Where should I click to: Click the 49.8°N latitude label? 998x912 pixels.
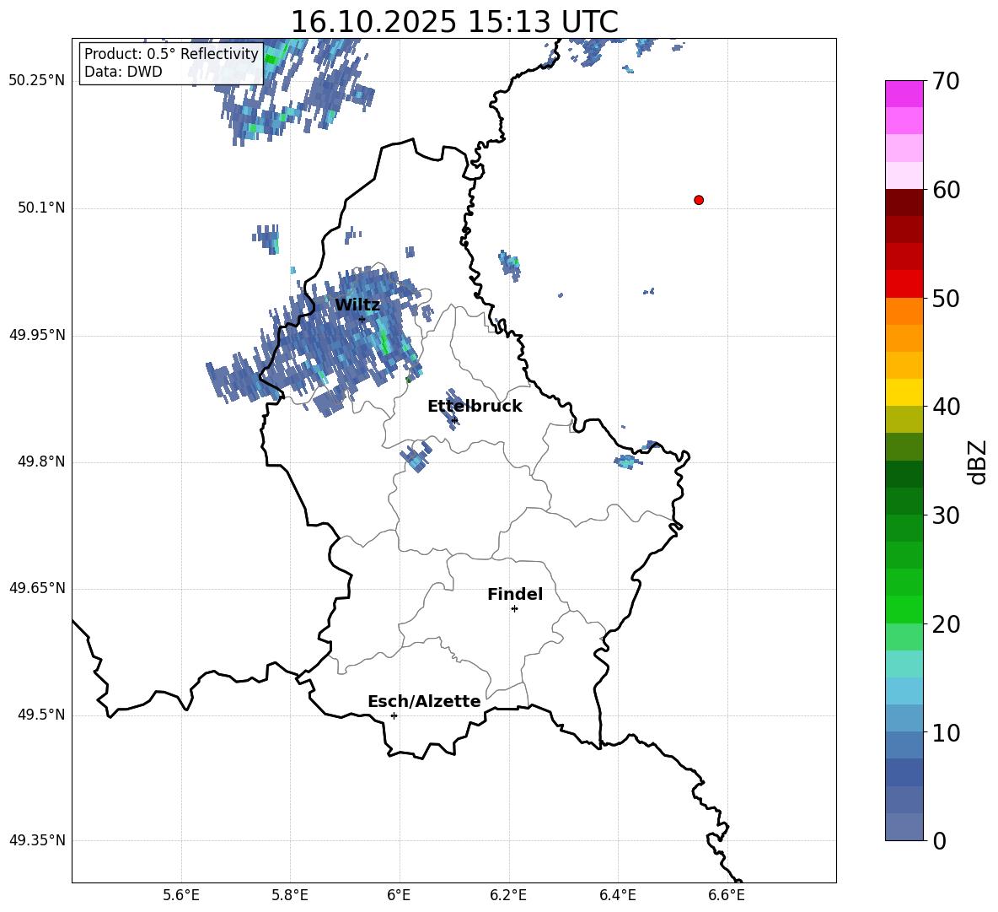(x=41, y=461)
